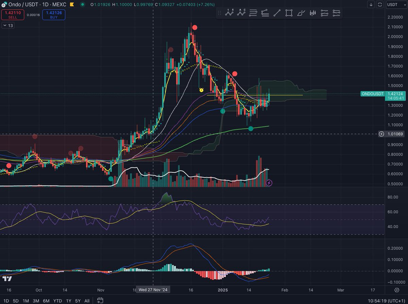The width and height of the screenshot is (408, 304).
Task: Switch to the YTD time range
Action: [58, 301]
